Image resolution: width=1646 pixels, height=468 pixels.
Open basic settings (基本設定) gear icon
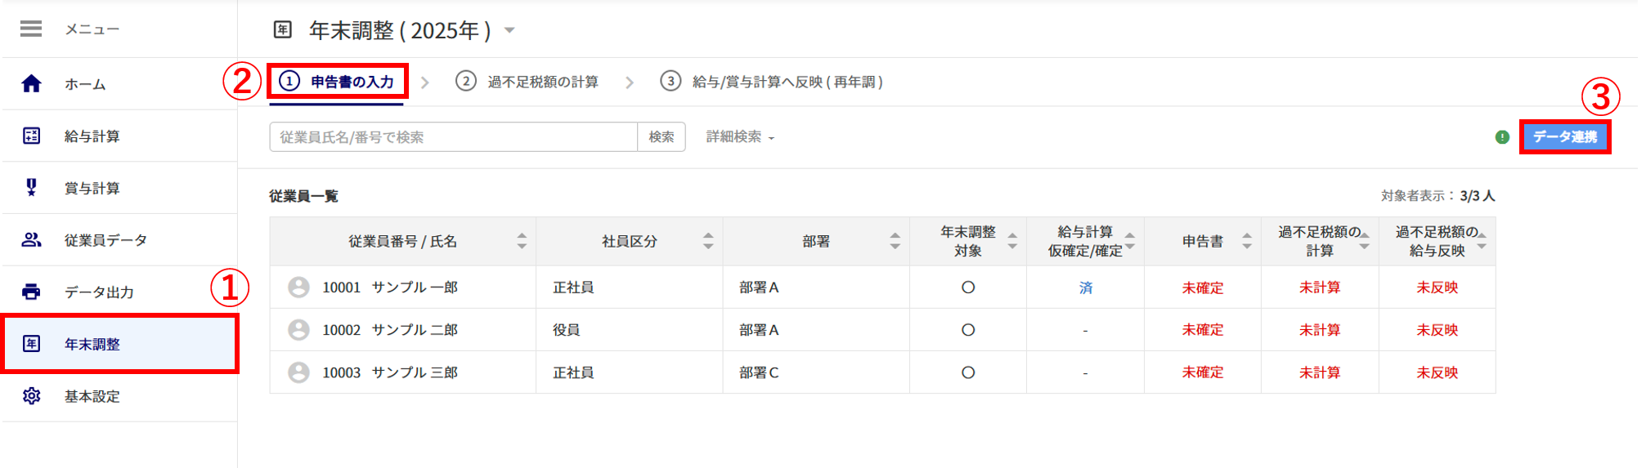(31, 396)
